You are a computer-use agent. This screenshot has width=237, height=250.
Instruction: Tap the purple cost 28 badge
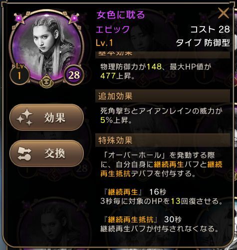click(74, 75)
